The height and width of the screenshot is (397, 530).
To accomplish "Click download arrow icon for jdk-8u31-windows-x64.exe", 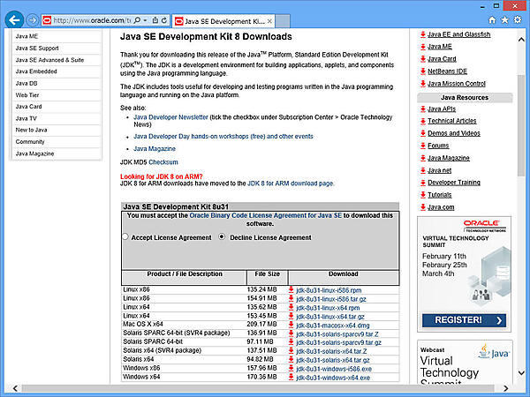I will (291, 377).
